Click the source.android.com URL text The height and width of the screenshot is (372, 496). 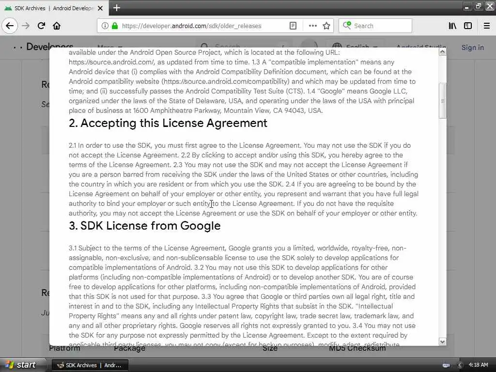point(111,62)
